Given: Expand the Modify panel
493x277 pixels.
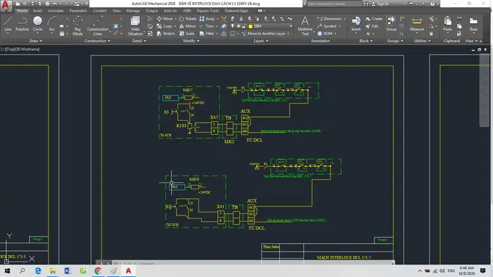Looking at the screenshot, I should pyautogui.click(x=191, y=41).
